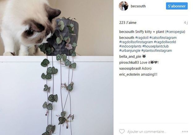The image size is (193, 135).
Task: Click the heart like icon
Action: (x=122, y=131)
